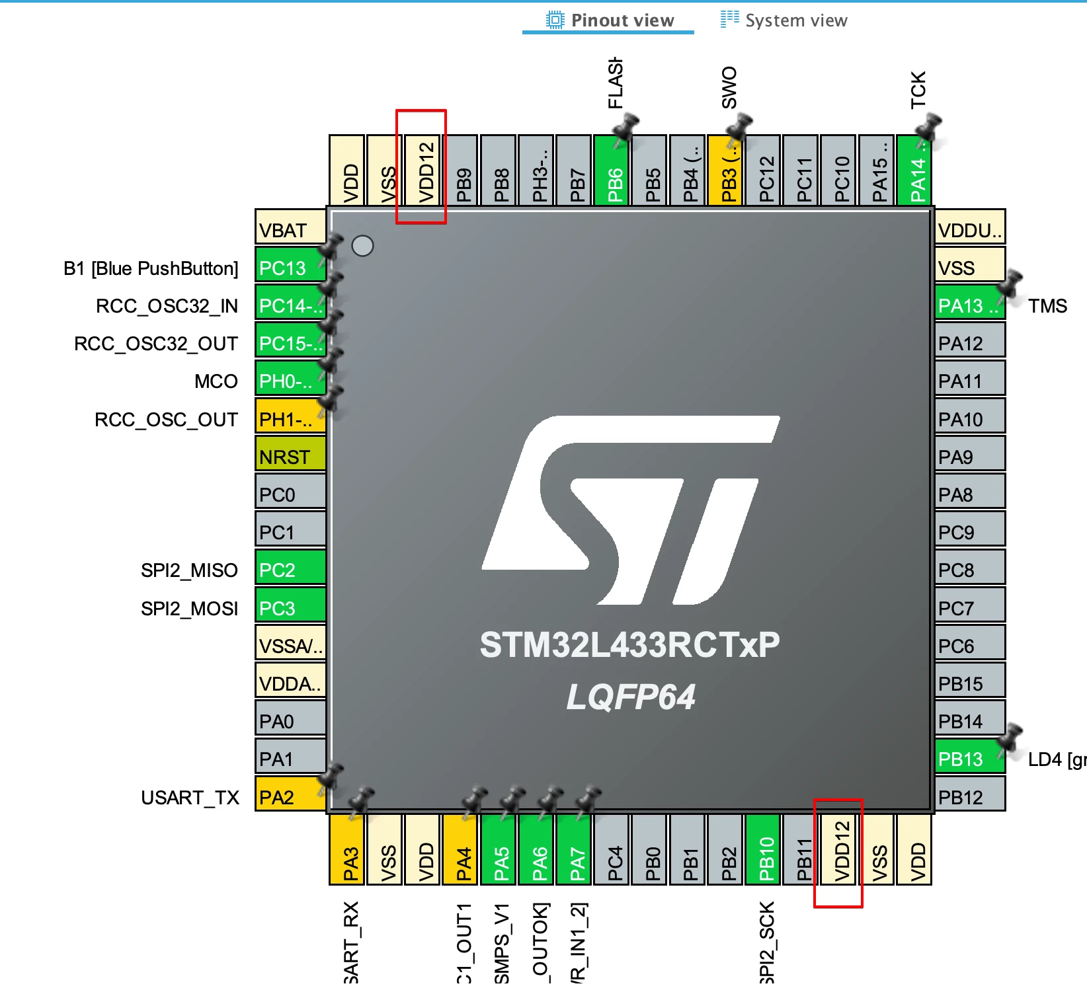Select the PC8 pin
Screen dimensions: 1087x994
click(x=970, y=566)
